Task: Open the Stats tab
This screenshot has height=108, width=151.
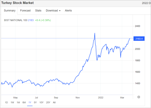Action: pyautogui.click(x=38, y=11)
